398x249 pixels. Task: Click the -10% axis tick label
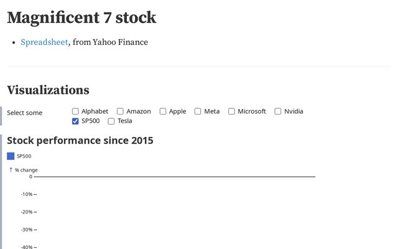click(x=27, y=194)
